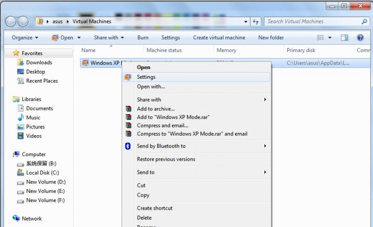Open the Organize dropdown menu
Viewport: 373px width, 227px height.
pos(25,38)
